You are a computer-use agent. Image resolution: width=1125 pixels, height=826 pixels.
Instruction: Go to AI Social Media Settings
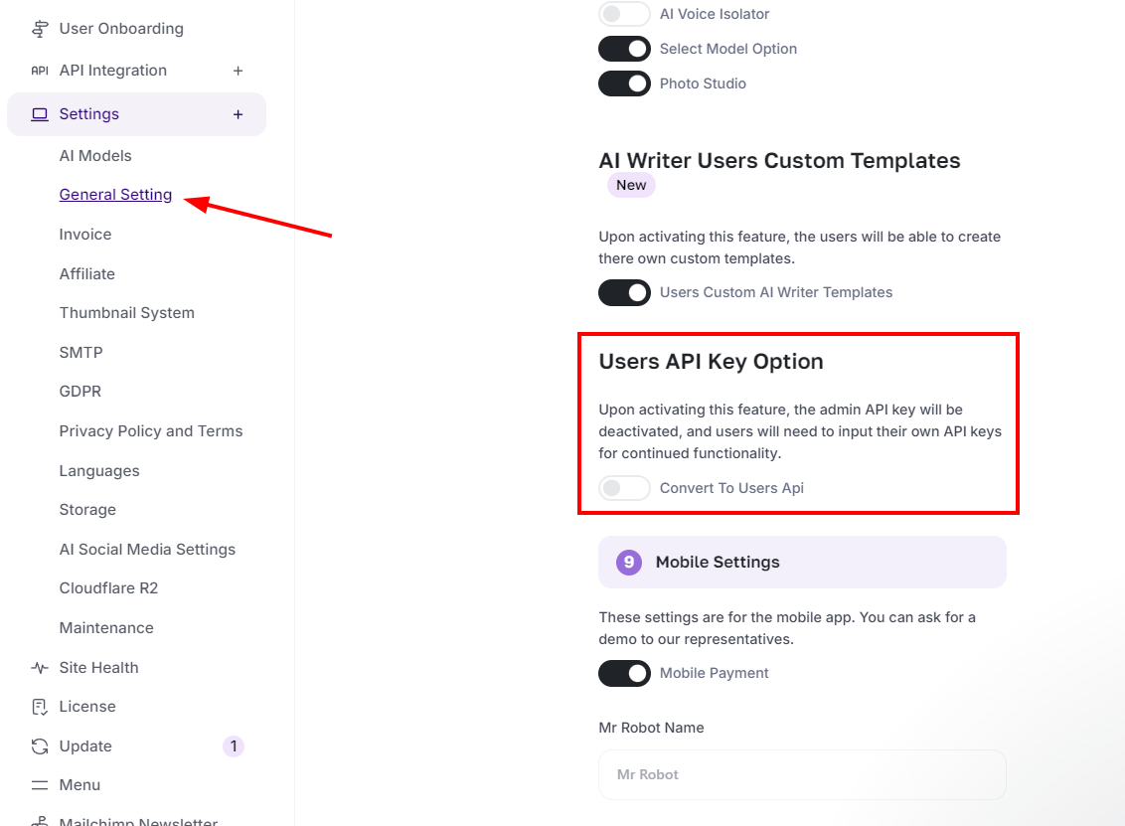(147, 550)
